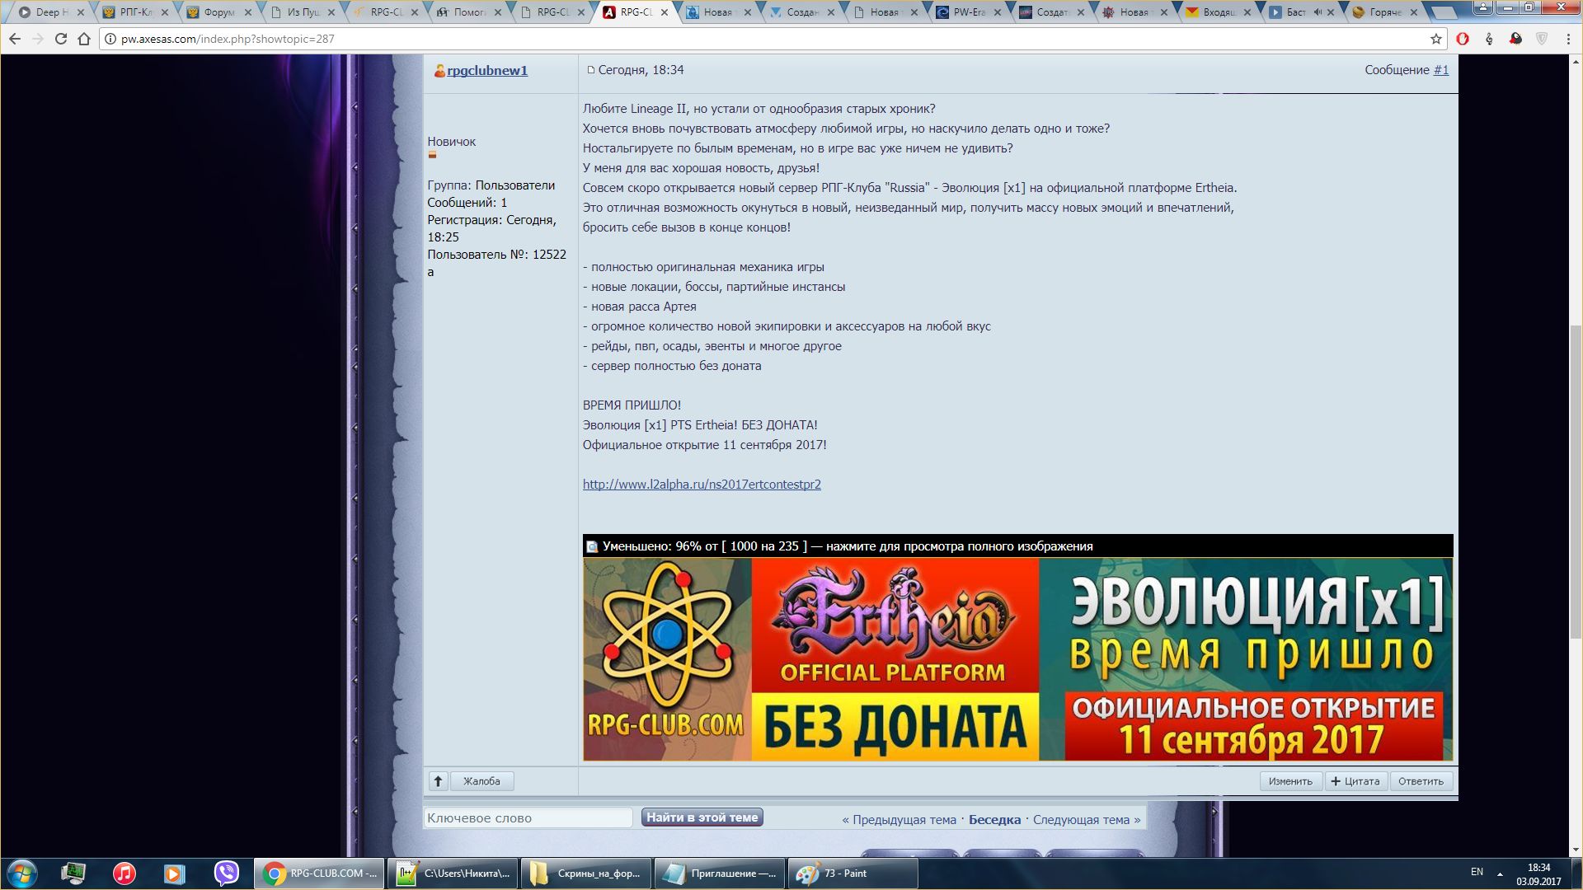Screen dimensions: 1583x890
Task: Switch to the Создан tab
Action: [801, 12]
